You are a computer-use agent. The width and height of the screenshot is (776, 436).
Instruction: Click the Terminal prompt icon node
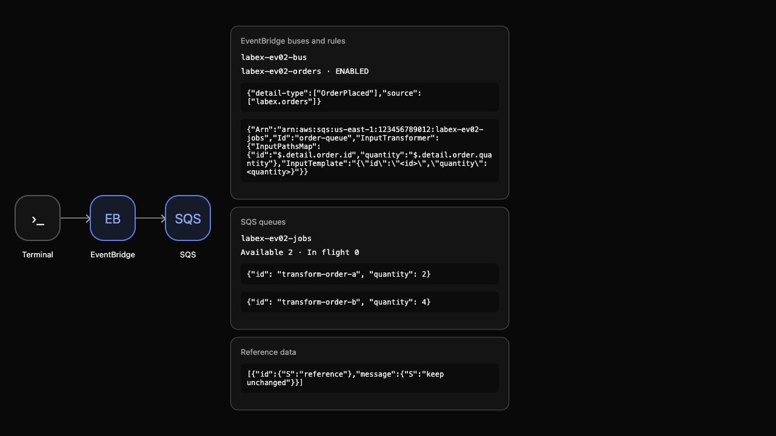tap(38, 218)
